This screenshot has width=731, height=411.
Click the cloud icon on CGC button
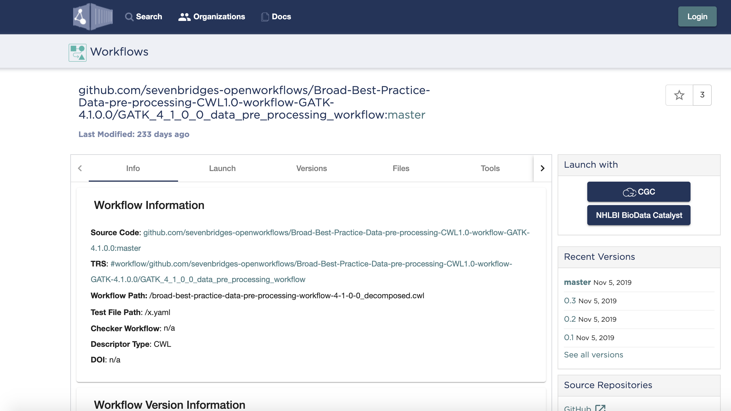coord(629,192)
